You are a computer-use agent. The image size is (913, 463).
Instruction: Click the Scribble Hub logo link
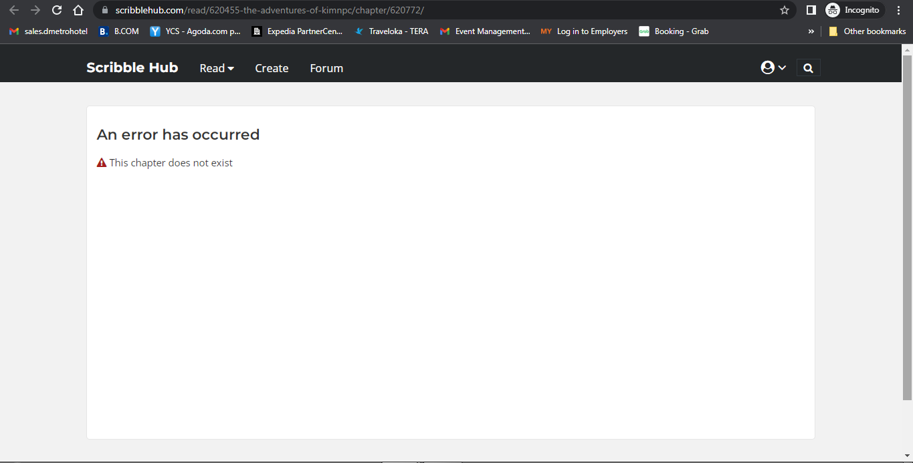coord(132,67)
